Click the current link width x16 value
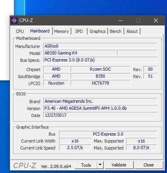The image size is (167, 173). coord(75,141)
